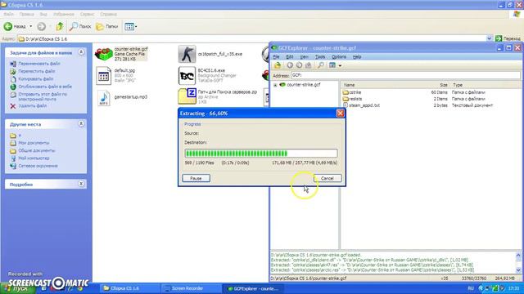The image size is (524, 294).
Task: Select steam_appid.txt file in list
Action: tap(364, 105)
